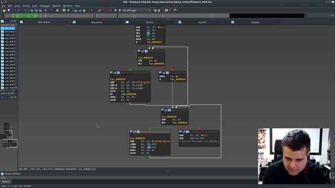Switch to the Exports tab
This screenshot has height=188, width=335.
click(255, 22)
